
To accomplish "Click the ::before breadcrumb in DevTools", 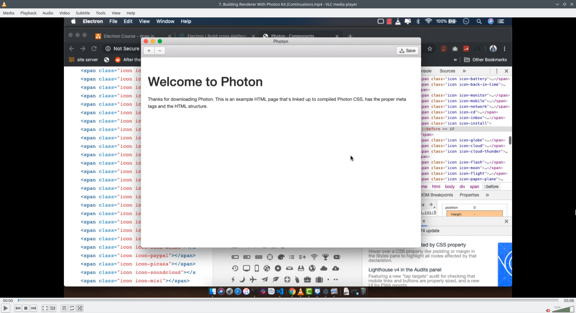I will (x=491, y=187).
